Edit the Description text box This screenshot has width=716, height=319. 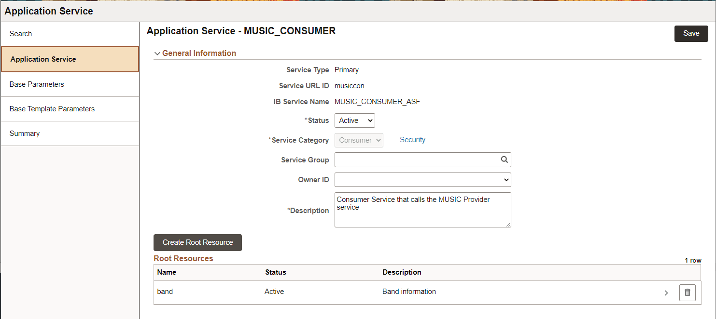point(422,210)
